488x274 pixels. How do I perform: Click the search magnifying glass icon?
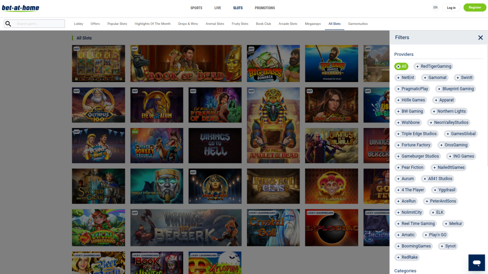tap(8, 24)
